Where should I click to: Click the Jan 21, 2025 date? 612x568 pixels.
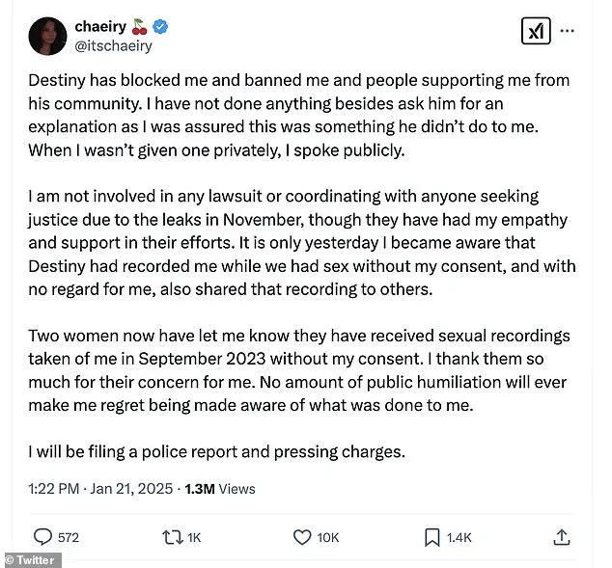point(131,489)
